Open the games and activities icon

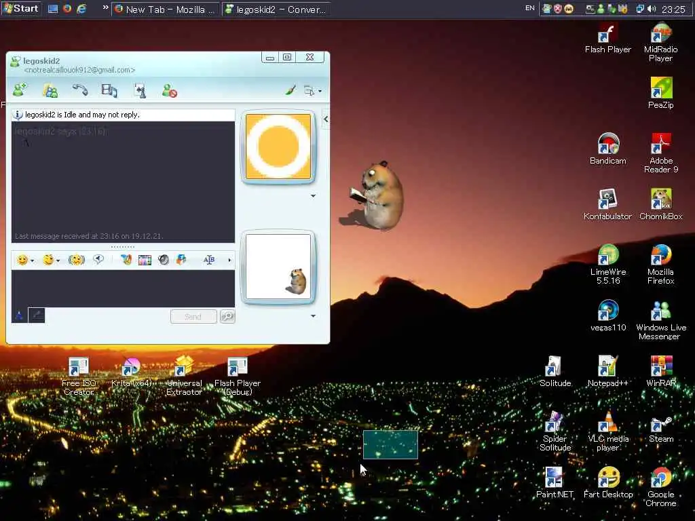pos(140,90)
